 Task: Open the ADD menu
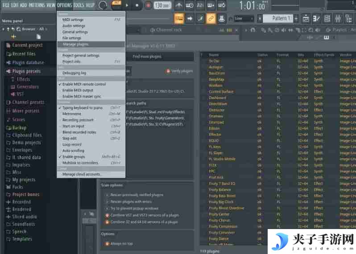coord(23,5)
